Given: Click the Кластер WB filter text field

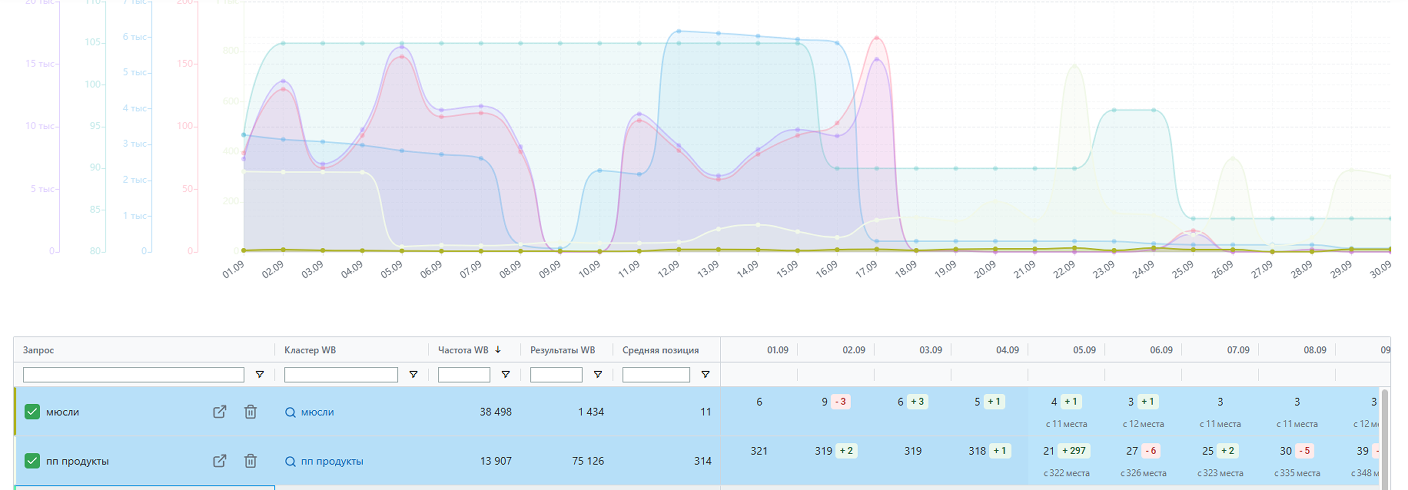Looking at the screenshot, I should pyautogui.click(x=340, y=375).
